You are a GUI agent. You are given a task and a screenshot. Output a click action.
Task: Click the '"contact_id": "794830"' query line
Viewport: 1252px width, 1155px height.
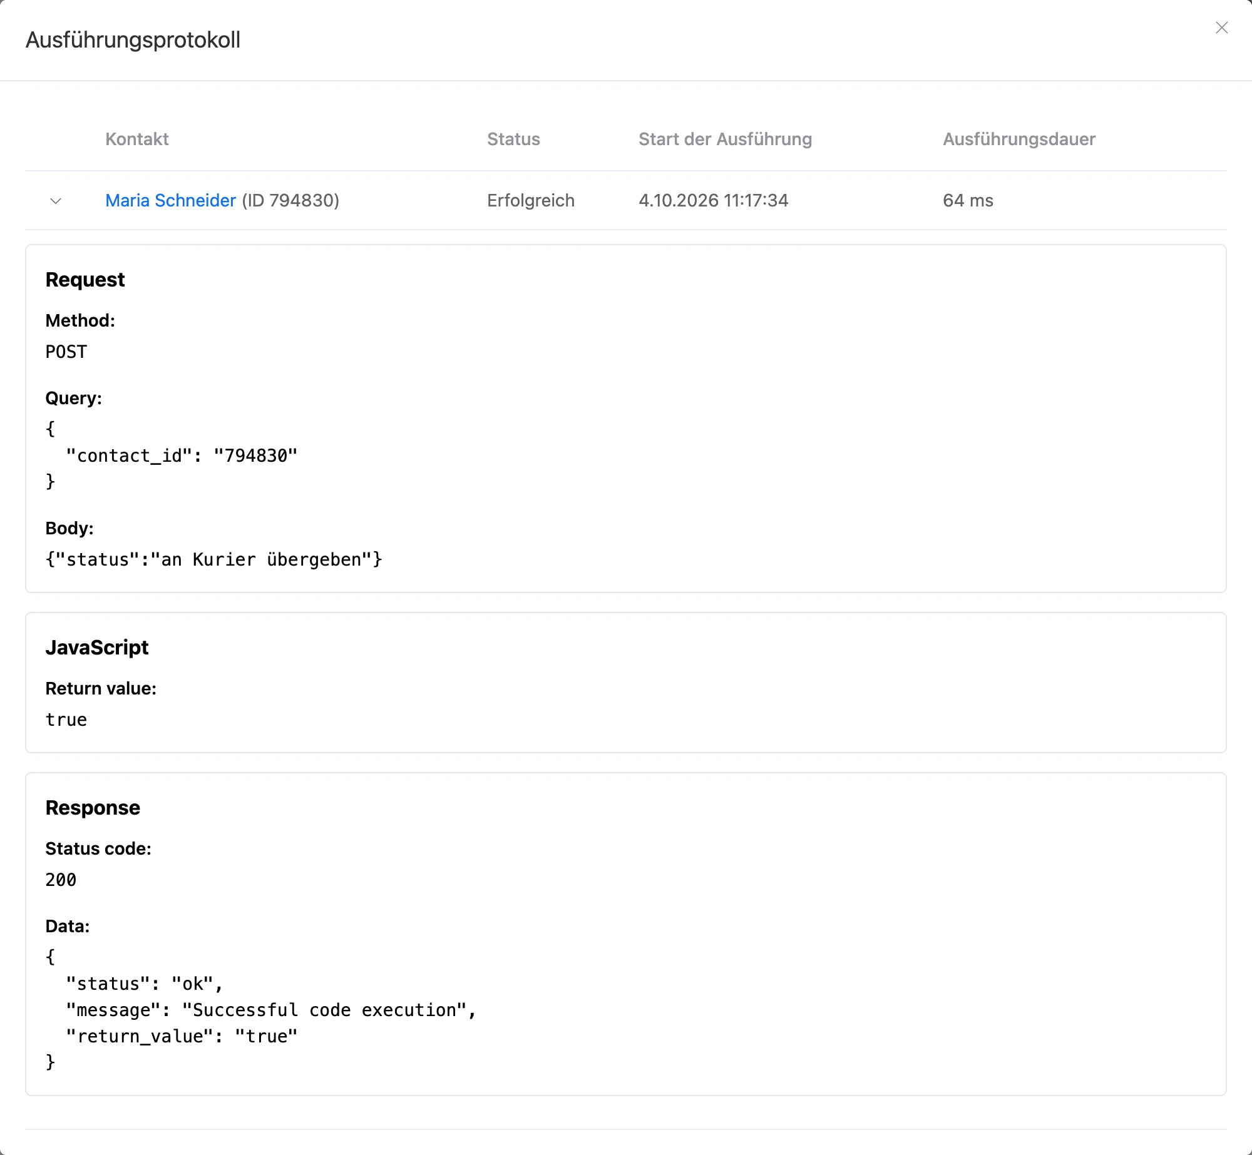click(182, 455)
